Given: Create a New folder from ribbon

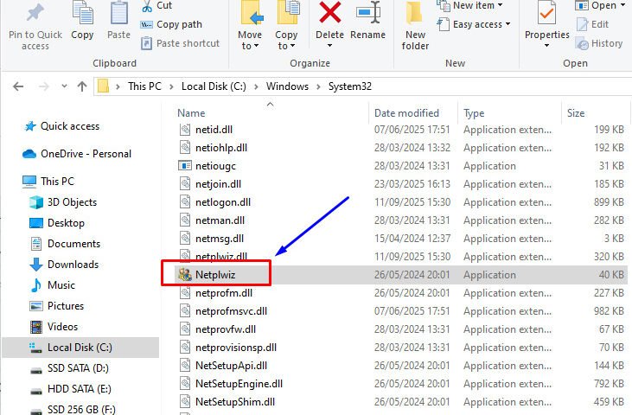Looking at the screenshot, I should [x=415, y=26].
